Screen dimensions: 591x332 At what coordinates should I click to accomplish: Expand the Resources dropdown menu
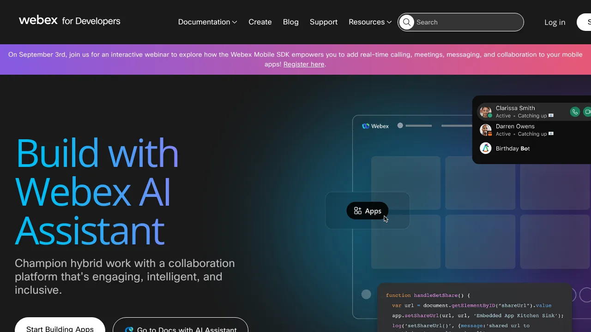coord(370,22)
